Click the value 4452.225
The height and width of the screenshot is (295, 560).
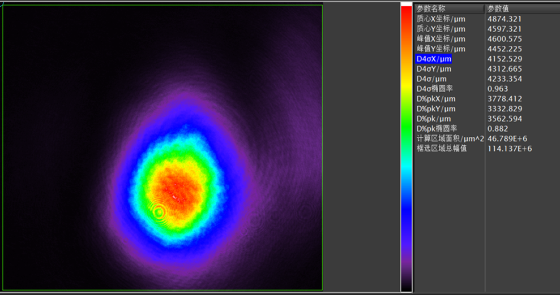(505, 49)
